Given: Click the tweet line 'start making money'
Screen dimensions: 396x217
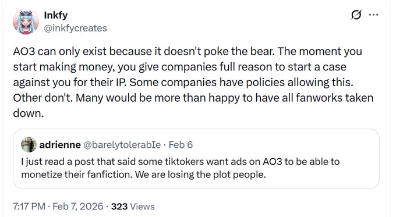Looking at the screenshot, I should (x=179, y=67).
